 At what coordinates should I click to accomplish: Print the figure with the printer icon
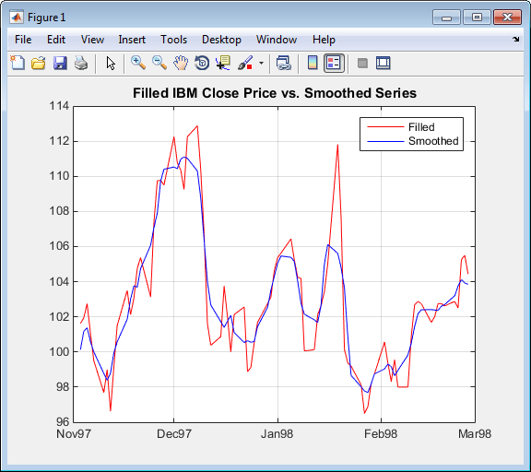pyautogui.click(x=81, y=63)
